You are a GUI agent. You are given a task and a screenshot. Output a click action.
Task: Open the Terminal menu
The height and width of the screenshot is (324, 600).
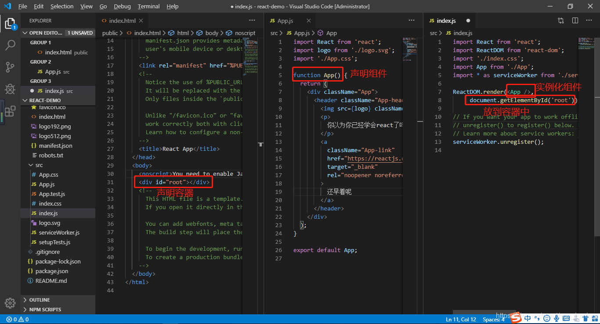[149, 6]
